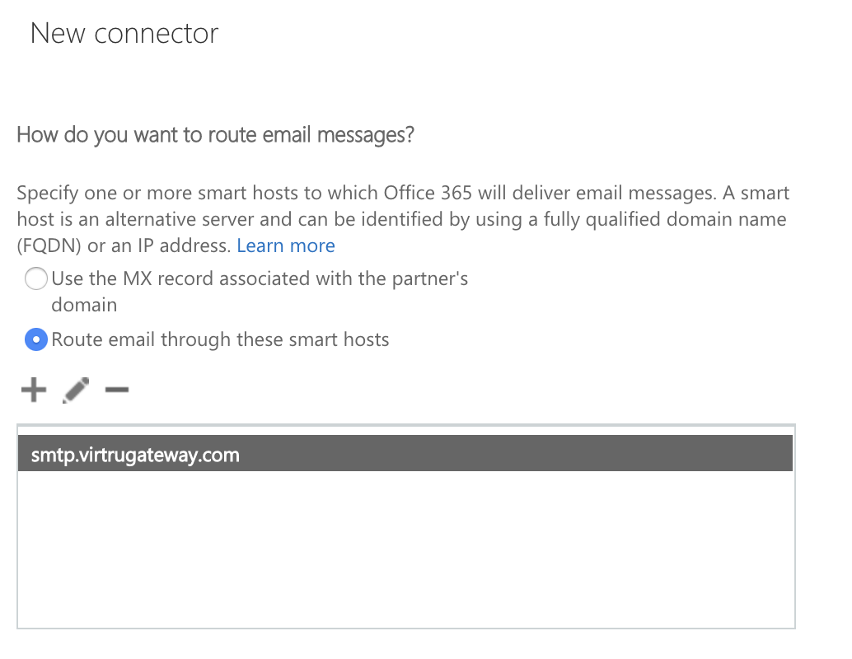Click blank right side of highlighted host row

(516, 453)
